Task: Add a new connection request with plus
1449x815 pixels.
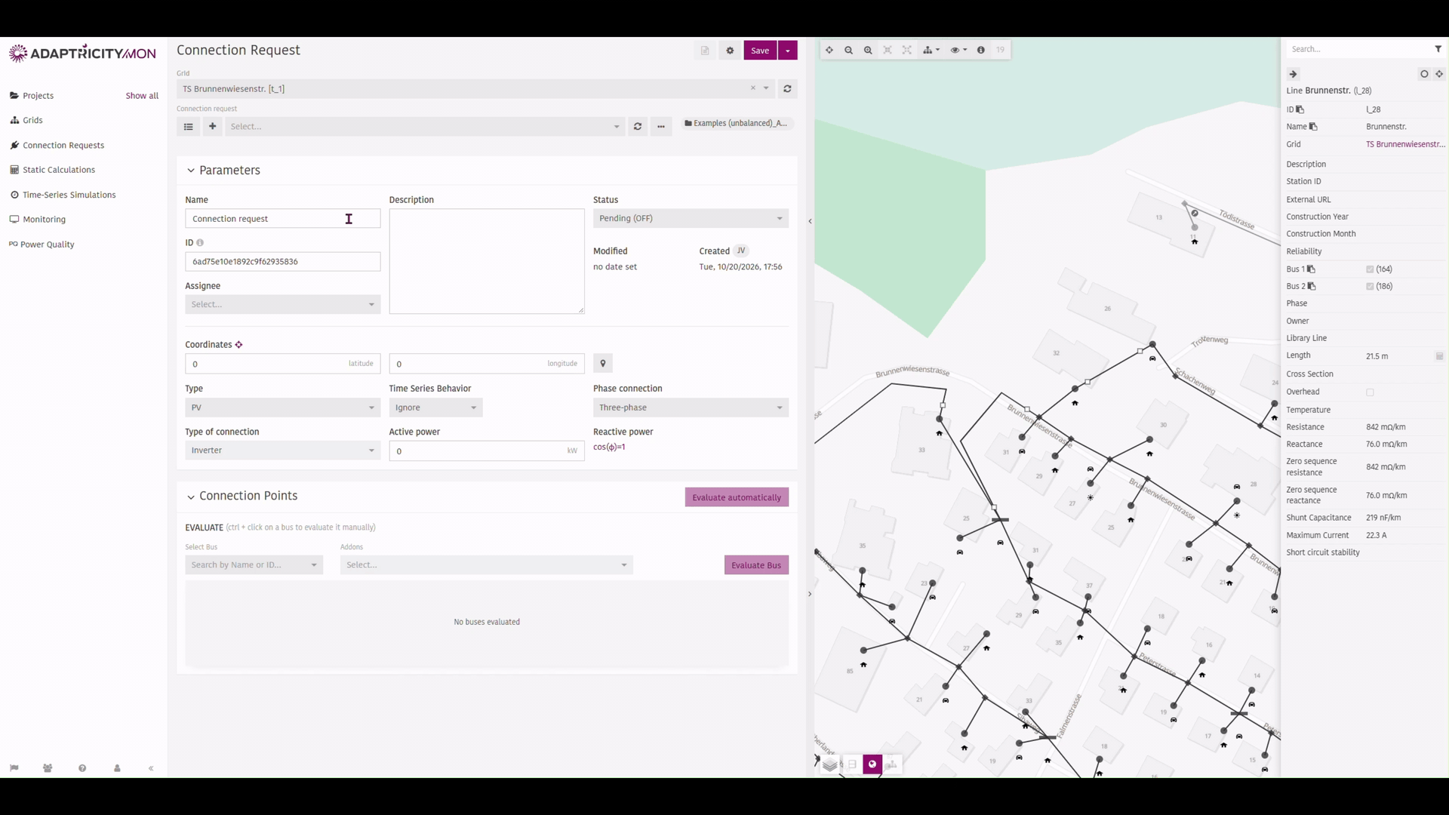Action: click(x=213, y=126)
